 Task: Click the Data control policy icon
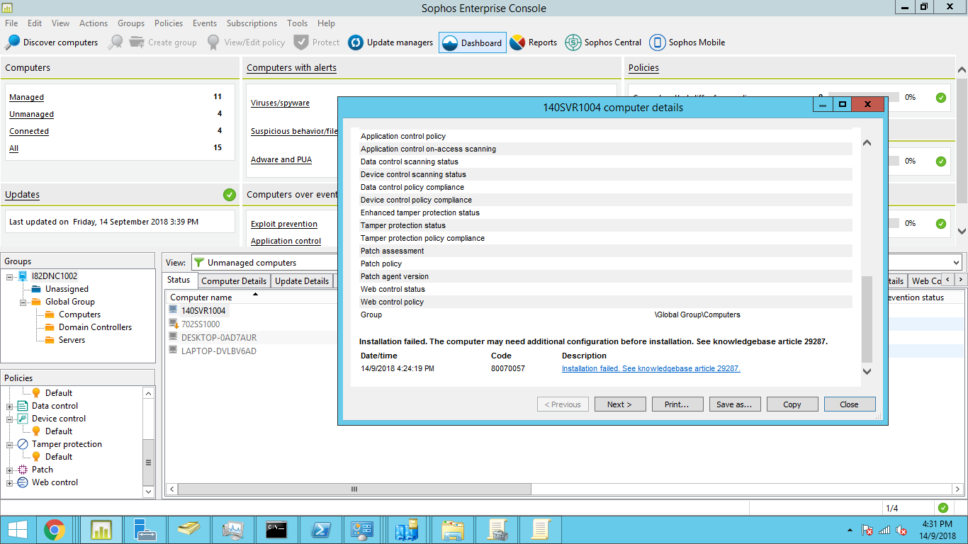click(x=22, y=406)
